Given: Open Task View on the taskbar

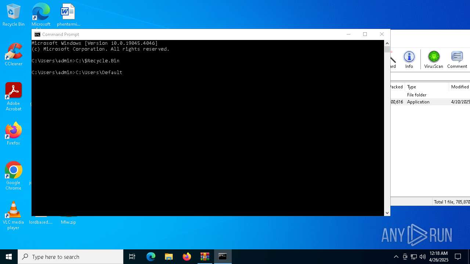Looking at the screenshot, I should 132,257.
